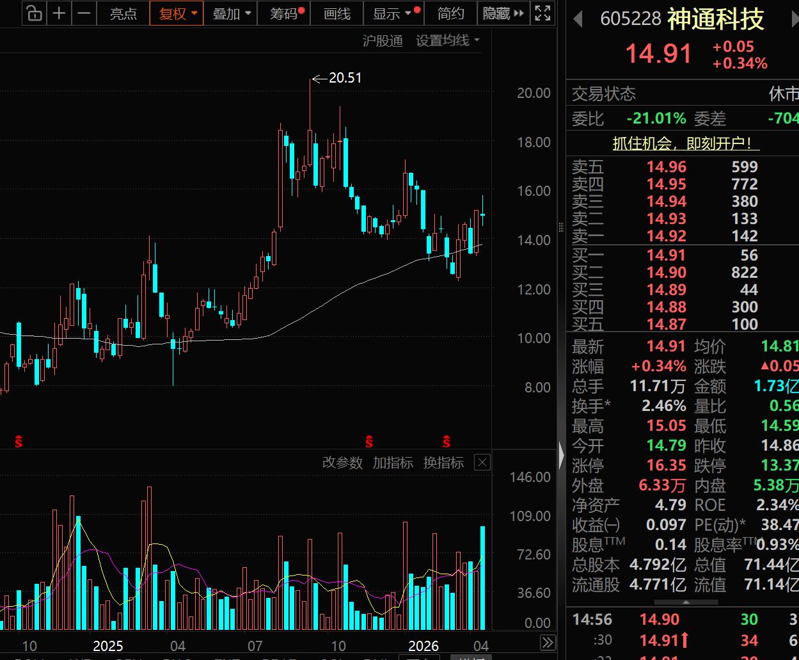Click the 最高 value 15.05
This screenshot has width=799, height=660.
pos(666,426)
